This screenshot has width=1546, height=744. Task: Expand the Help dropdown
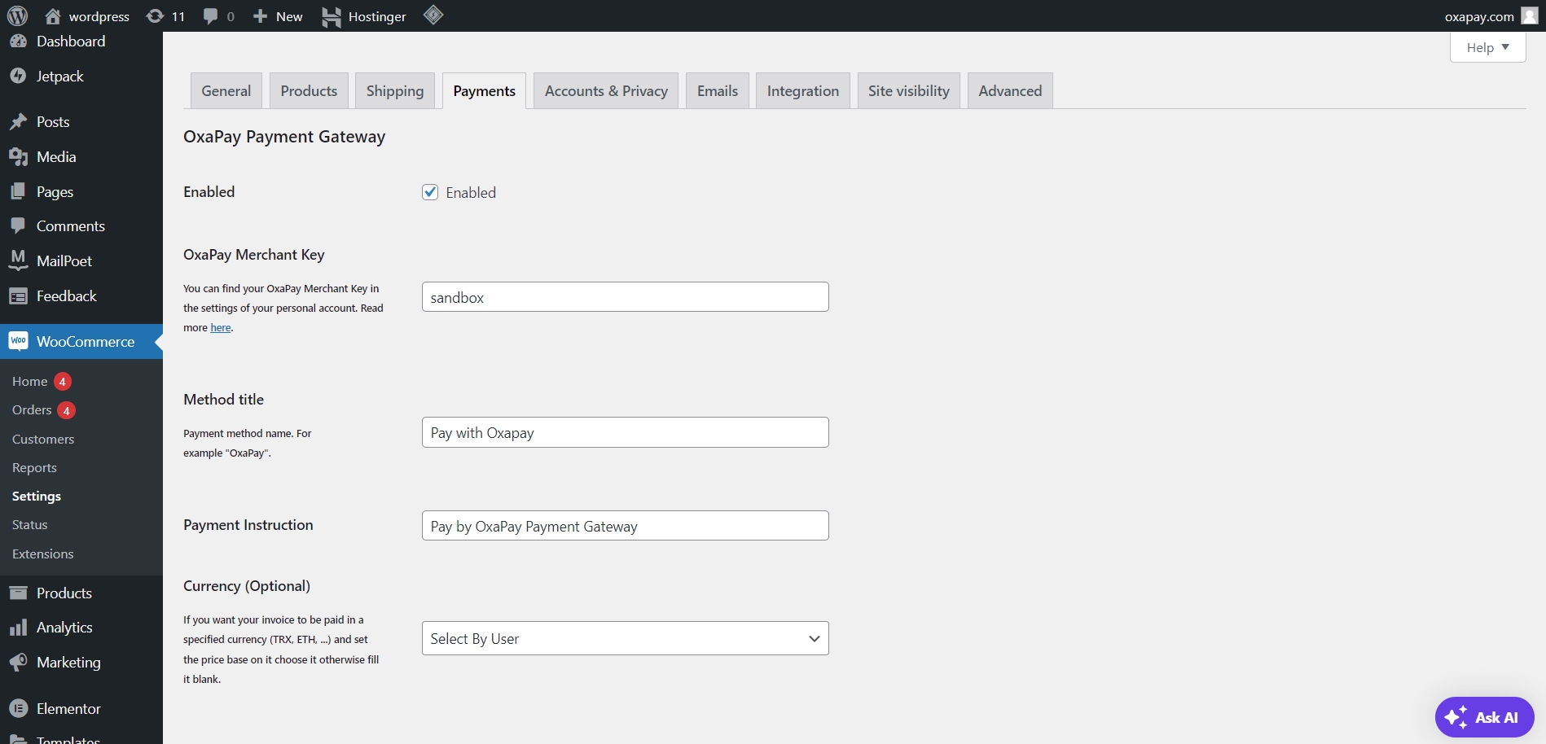[x=1487, y=47]
